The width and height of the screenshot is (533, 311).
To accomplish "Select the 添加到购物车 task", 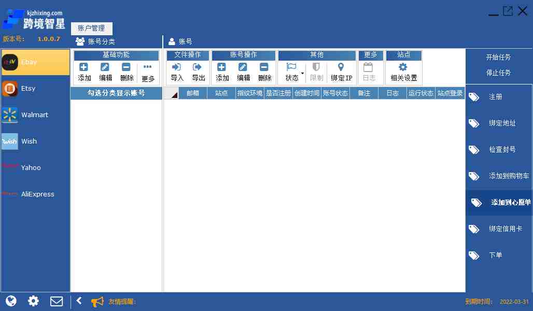I will [x=499, y=176].
